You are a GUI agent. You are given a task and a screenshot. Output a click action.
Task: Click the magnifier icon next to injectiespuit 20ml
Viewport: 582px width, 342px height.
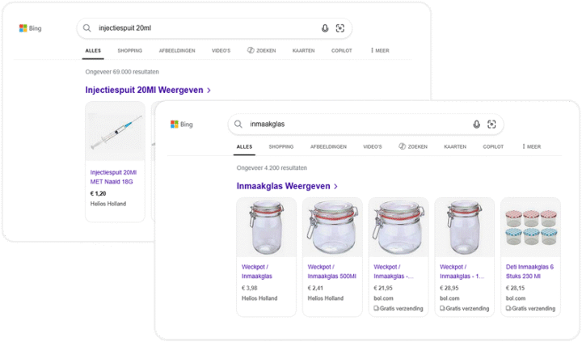pos(86,27)
